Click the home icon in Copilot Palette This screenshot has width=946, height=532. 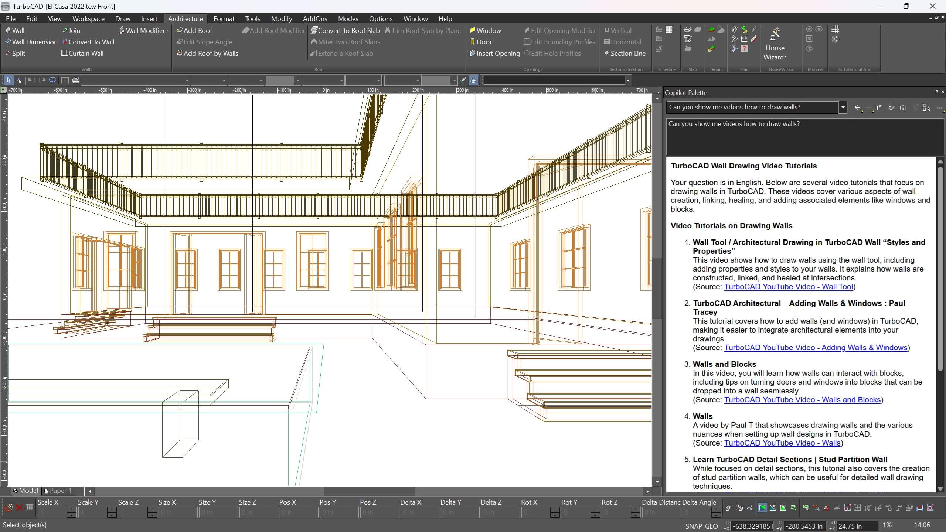click(x=903, y=108)
